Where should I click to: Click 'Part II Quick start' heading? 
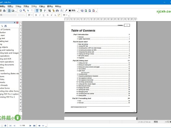pos(80,42)
